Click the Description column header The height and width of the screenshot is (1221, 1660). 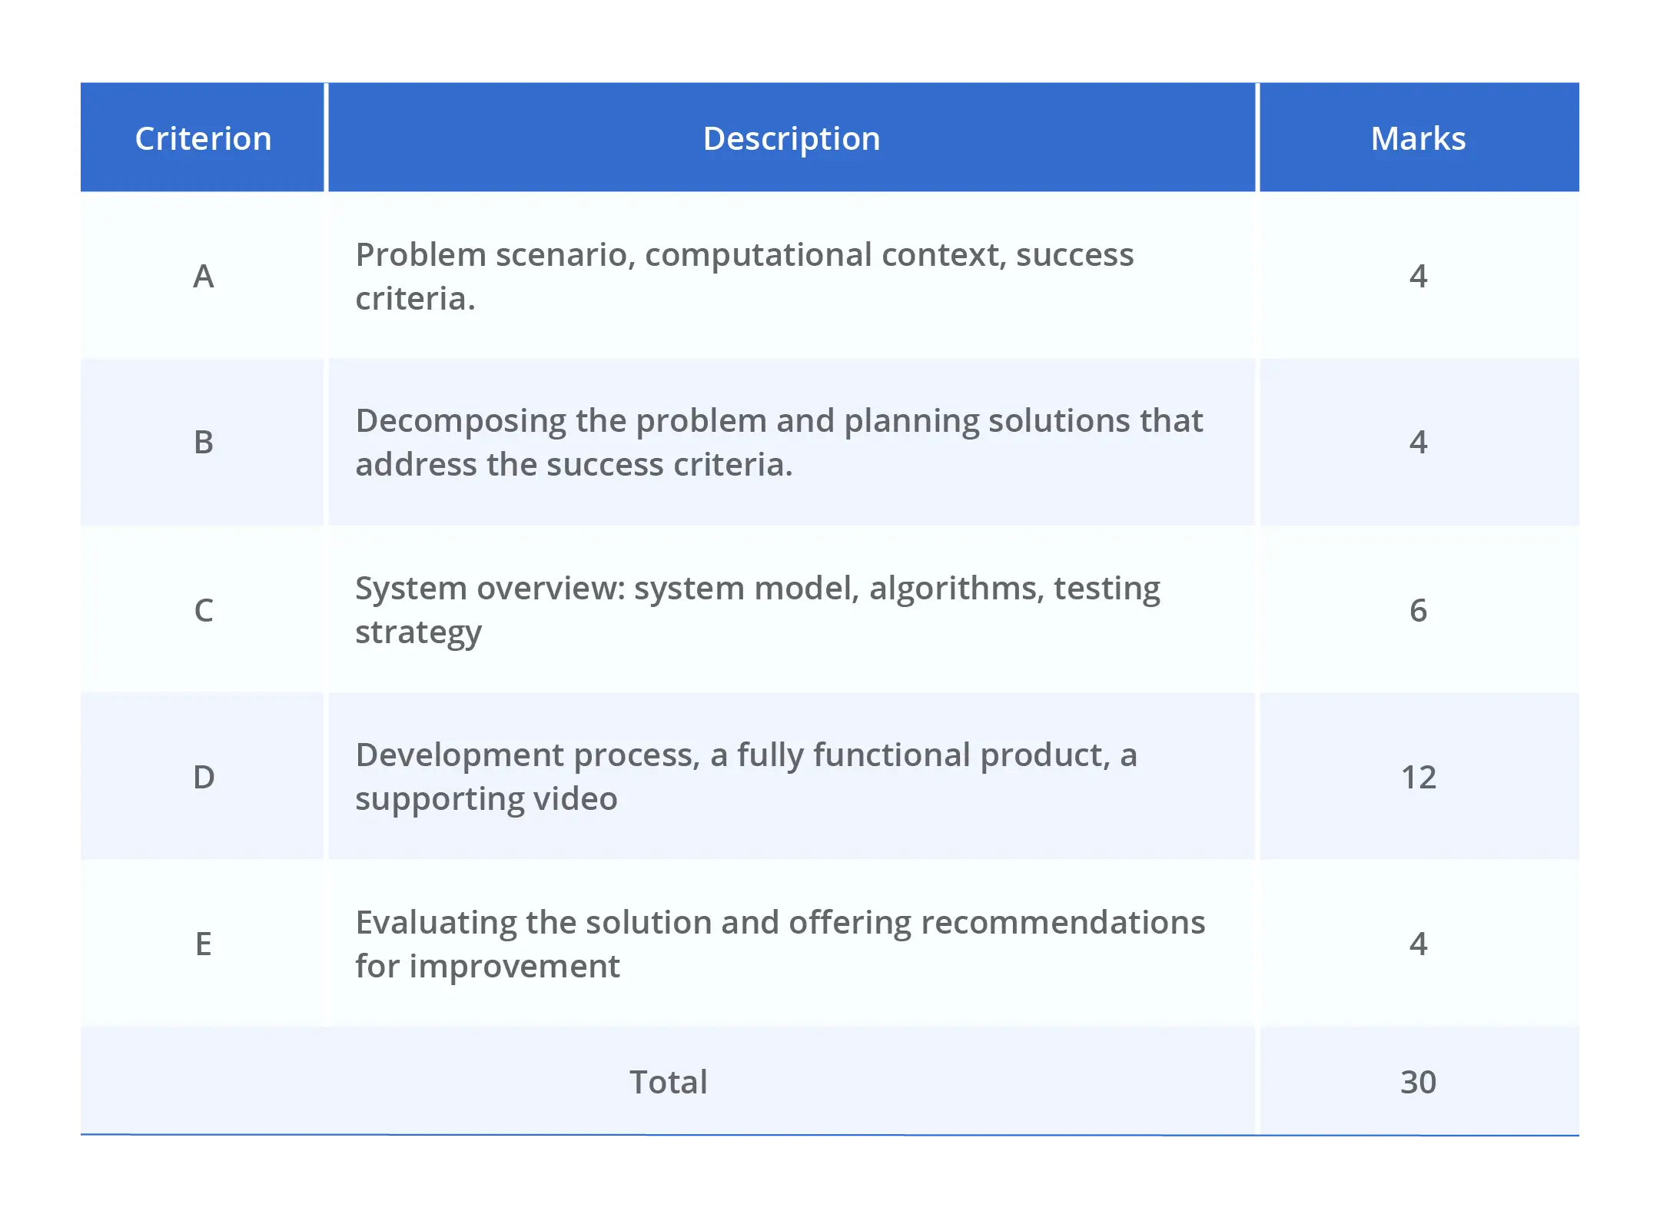tap(791, 138)
